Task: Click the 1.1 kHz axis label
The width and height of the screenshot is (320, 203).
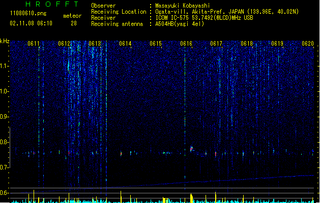Action: [4, 66]
